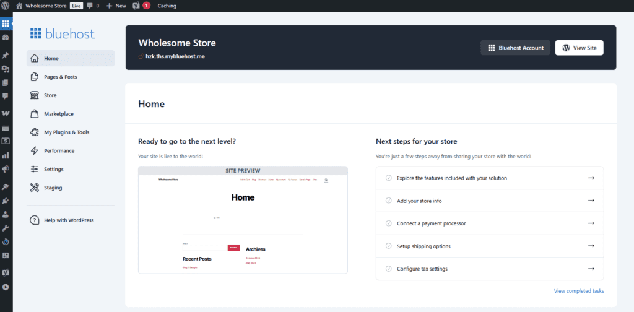This screenshot has height=312, width=634.
Task: Click the View completed tasks link
Action: [x=579, y=291]
